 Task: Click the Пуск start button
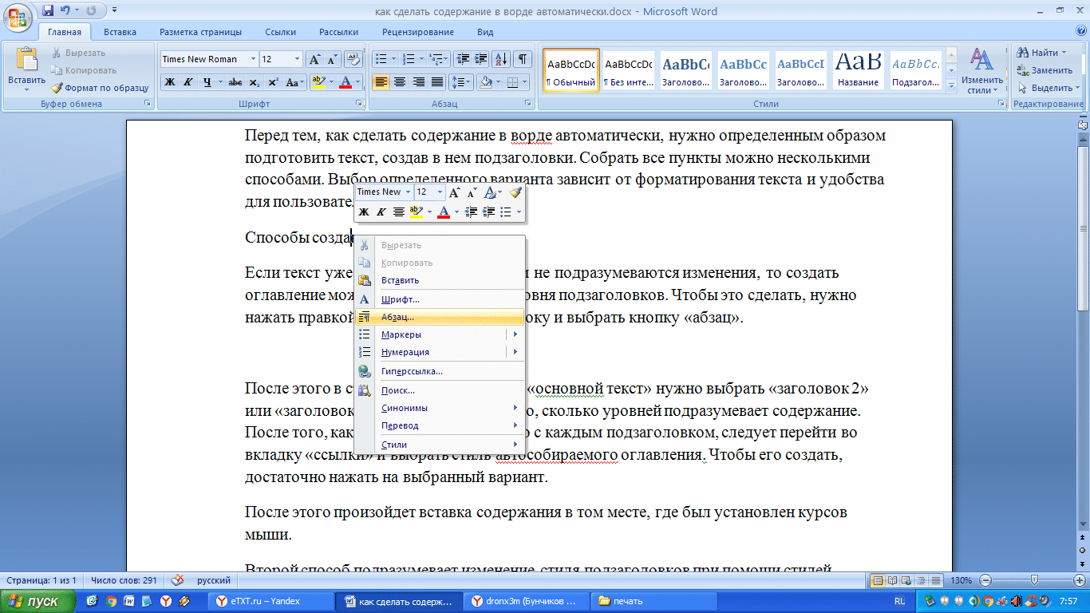[38, 601]
